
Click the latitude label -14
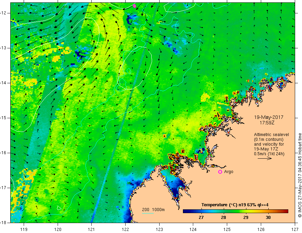(3, 83)
